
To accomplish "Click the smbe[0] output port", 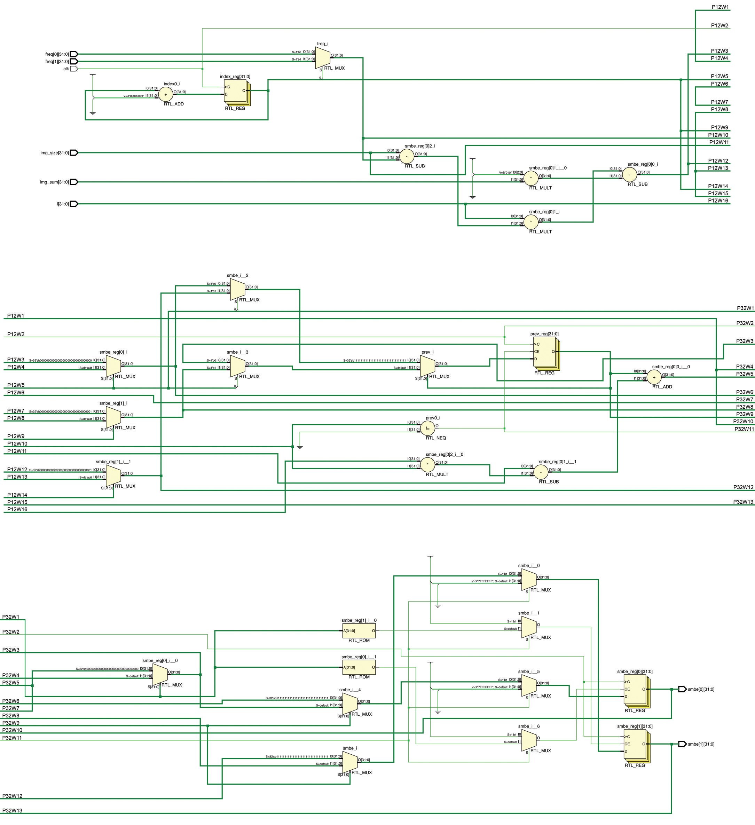I will pos(682,689).
